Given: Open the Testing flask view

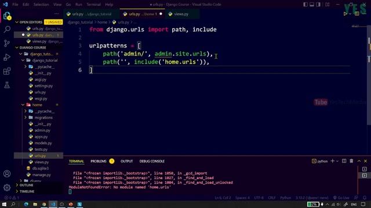Looking at the screenshot, I should coord(7,85).
